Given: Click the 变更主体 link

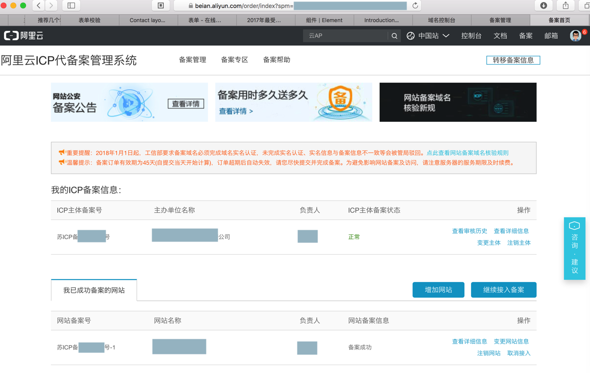Looking at the screenshot, I should click(x=489, y=243).
